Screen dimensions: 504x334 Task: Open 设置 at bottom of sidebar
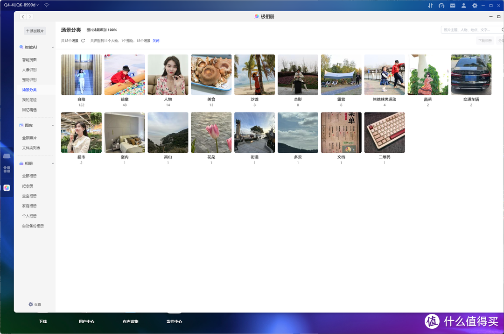tap(35, 304)
